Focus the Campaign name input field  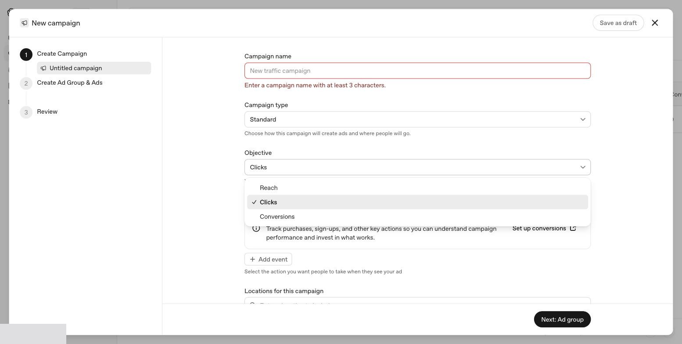pyautogui.click(x=417, y=71)
